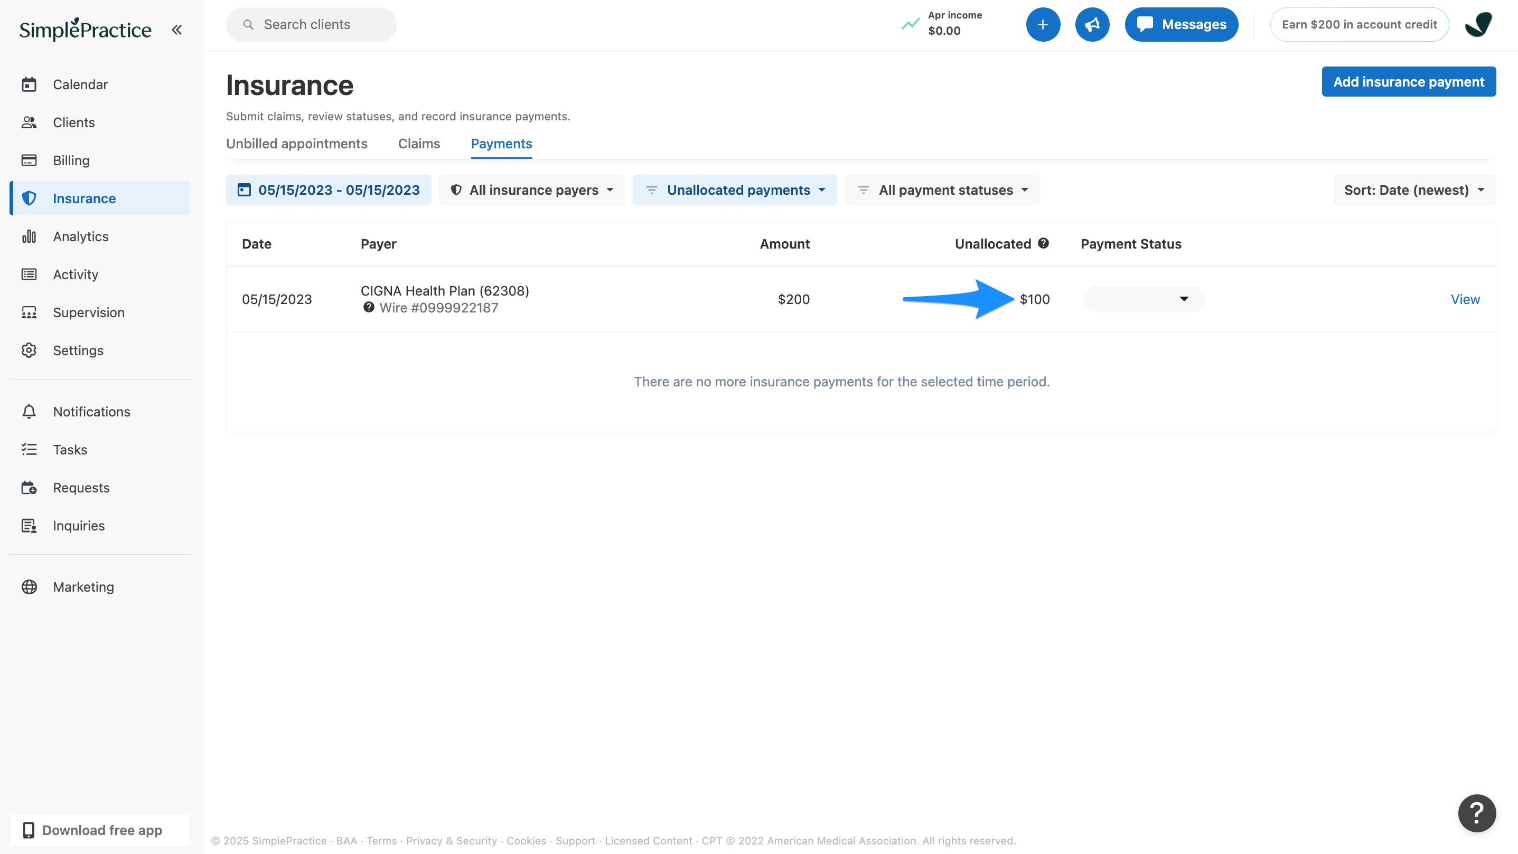Click the Supervision icon in sidebar
Viewport: 1518px width, 854px height.
click(29, 312)
